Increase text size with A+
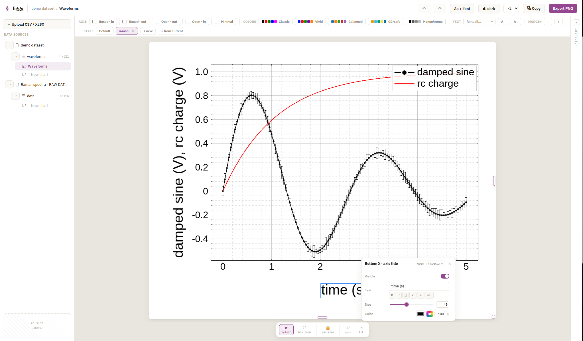 [516, 22]
